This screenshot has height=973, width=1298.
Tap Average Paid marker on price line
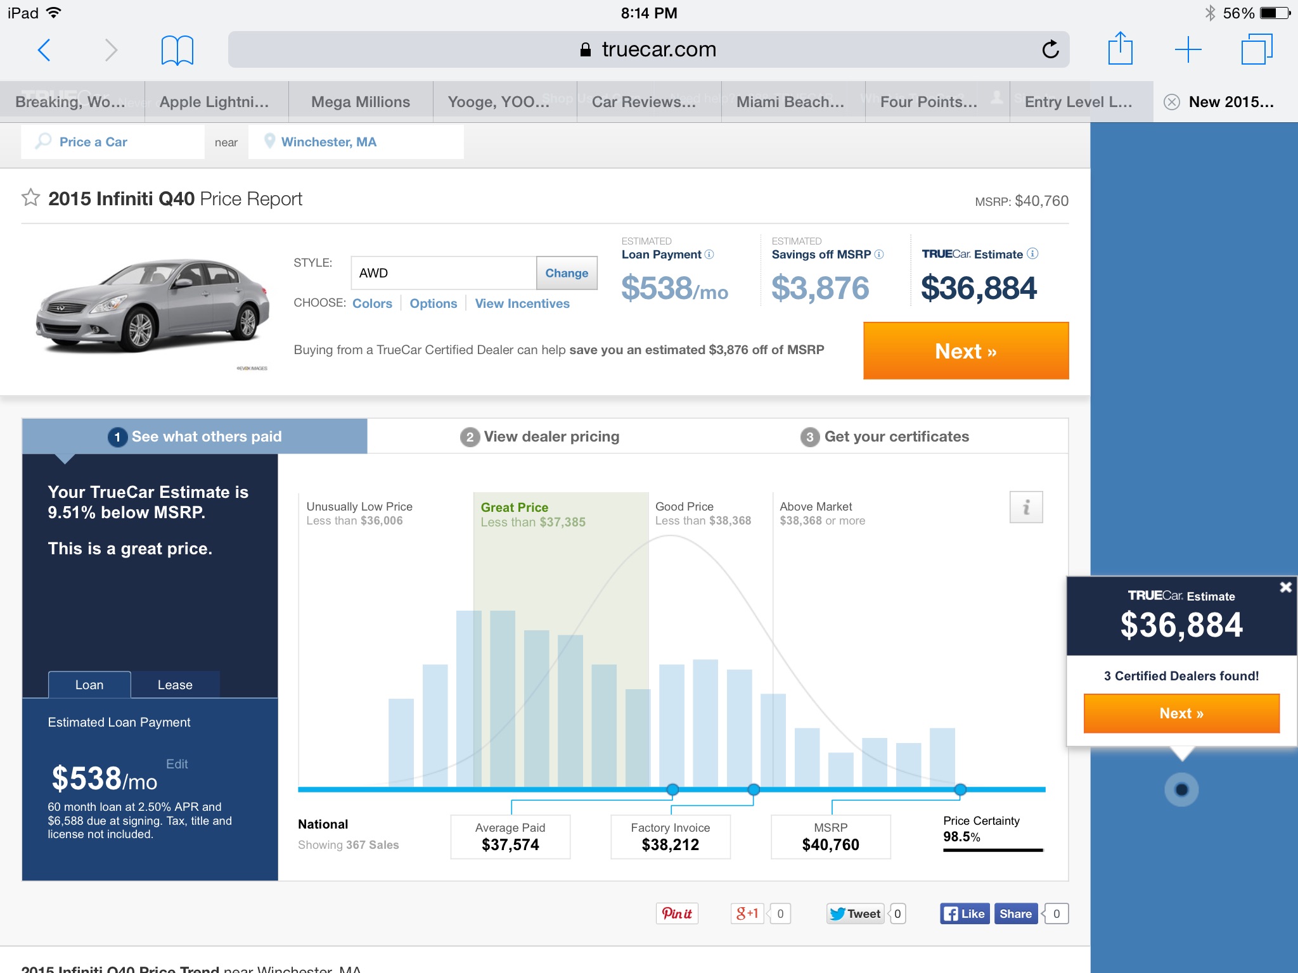[672, 789]
